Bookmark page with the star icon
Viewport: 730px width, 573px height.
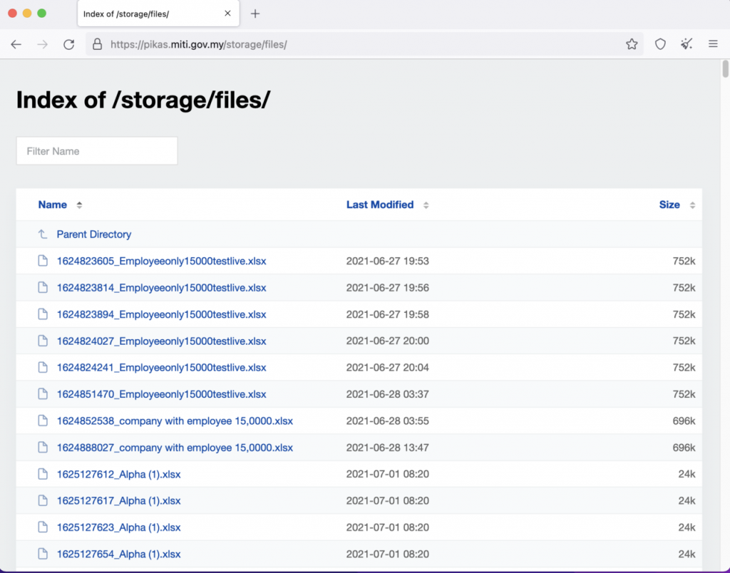[632, 44]
